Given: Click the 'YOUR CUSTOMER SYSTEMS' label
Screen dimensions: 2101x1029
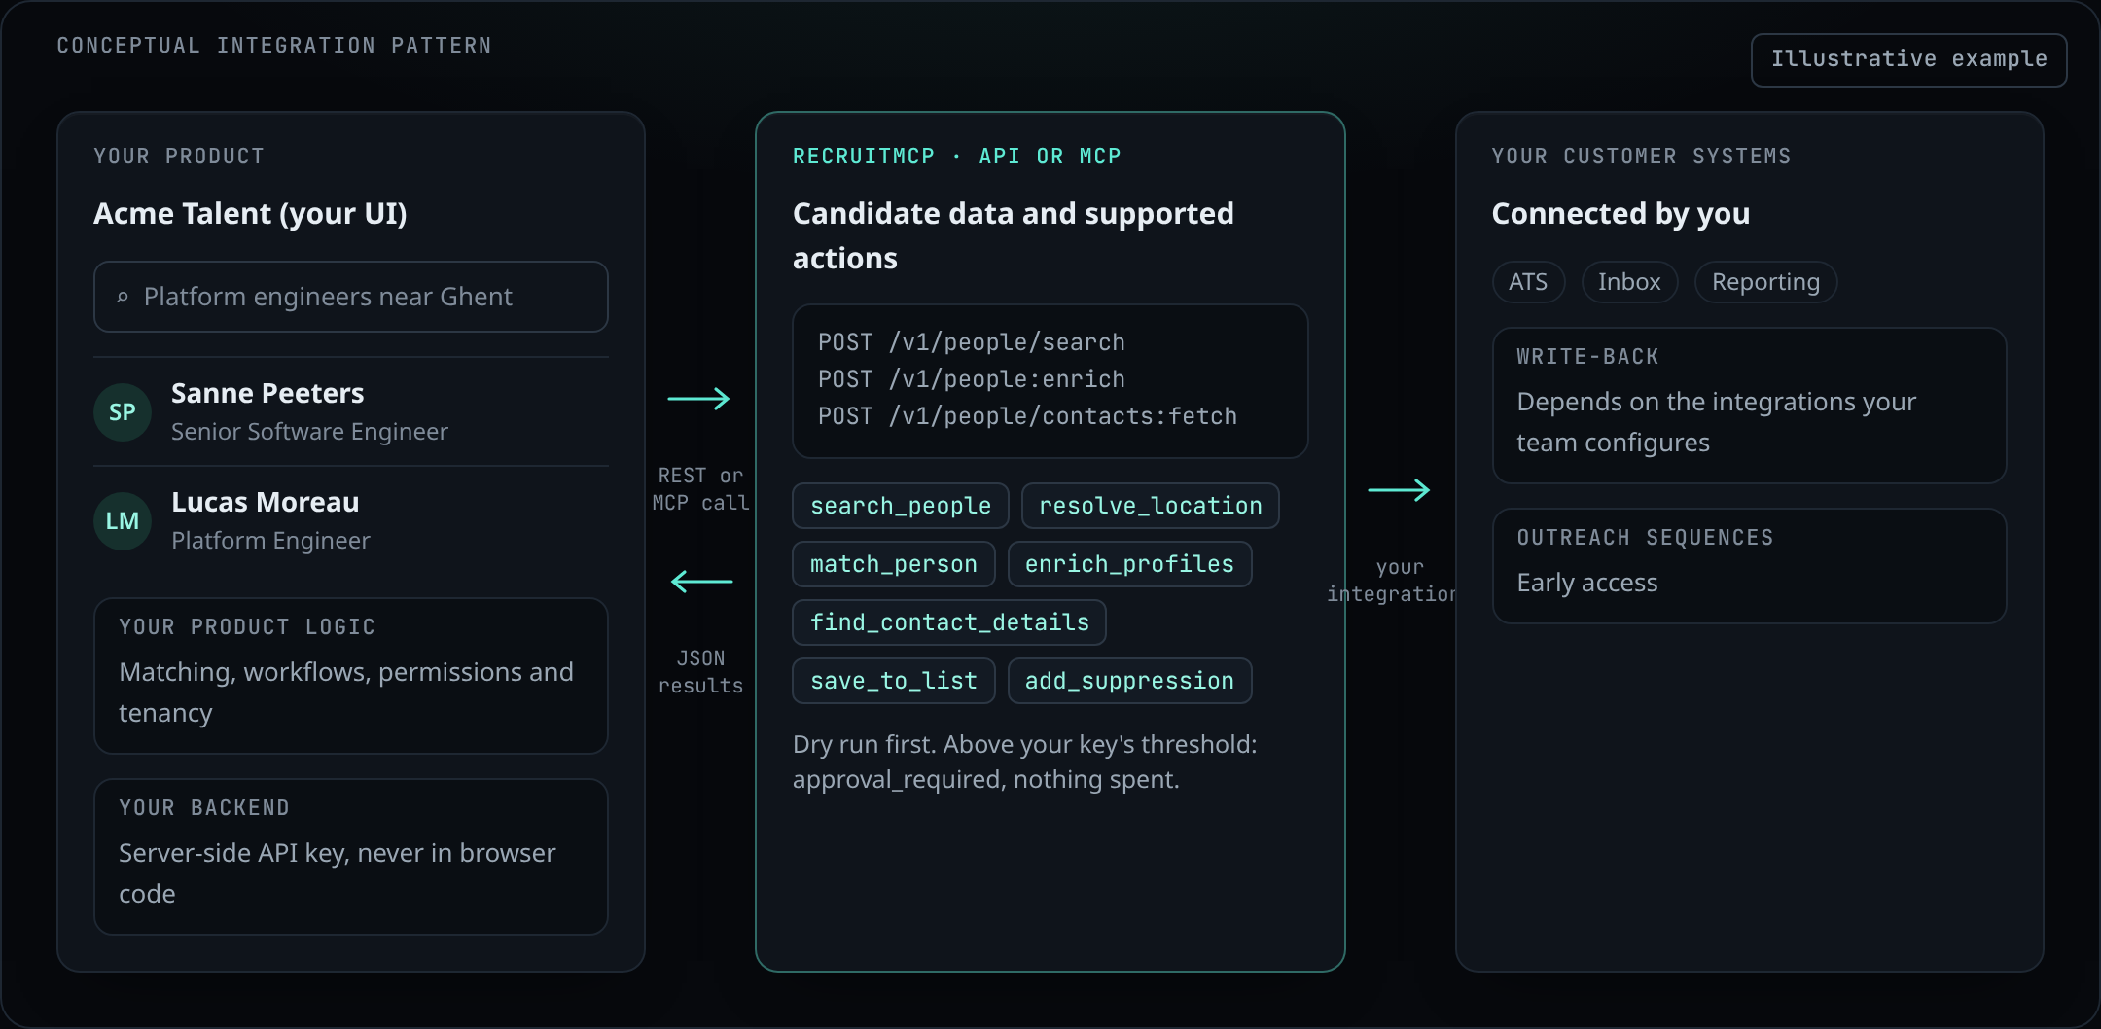Looking at the screenshot, I should (x=1641, y=157).
